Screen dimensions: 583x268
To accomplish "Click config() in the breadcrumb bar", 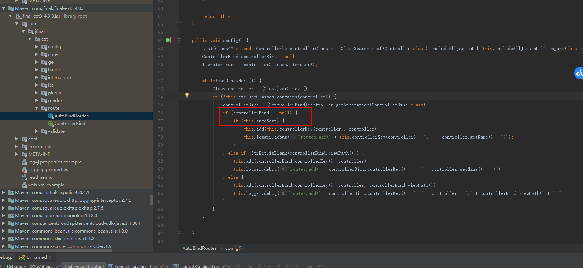I will click(x=233, y=248).
